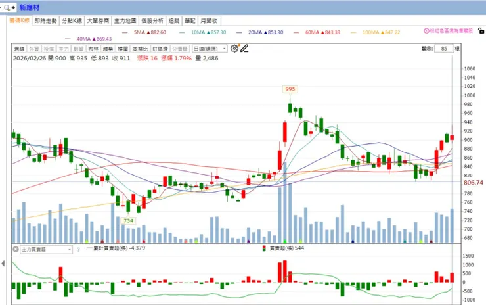The height and width of the screenshot is (305, 486).
Task: Switch to the 筆記 tab
Action: pyautogui.click(x=190, y=21)
